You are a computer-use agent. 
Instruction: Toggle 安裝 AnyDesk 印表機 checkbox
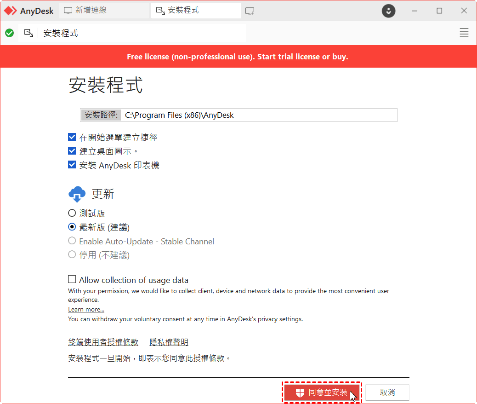tap(72, 165)
